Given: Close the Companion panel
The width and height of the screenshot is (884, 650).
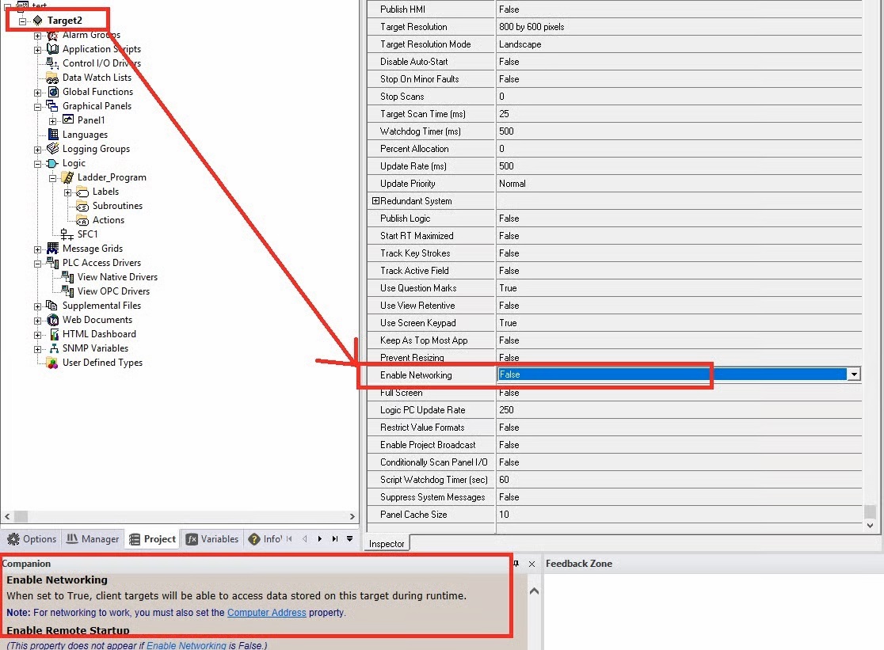Looking at the screenshot, I should coord(532,564).
